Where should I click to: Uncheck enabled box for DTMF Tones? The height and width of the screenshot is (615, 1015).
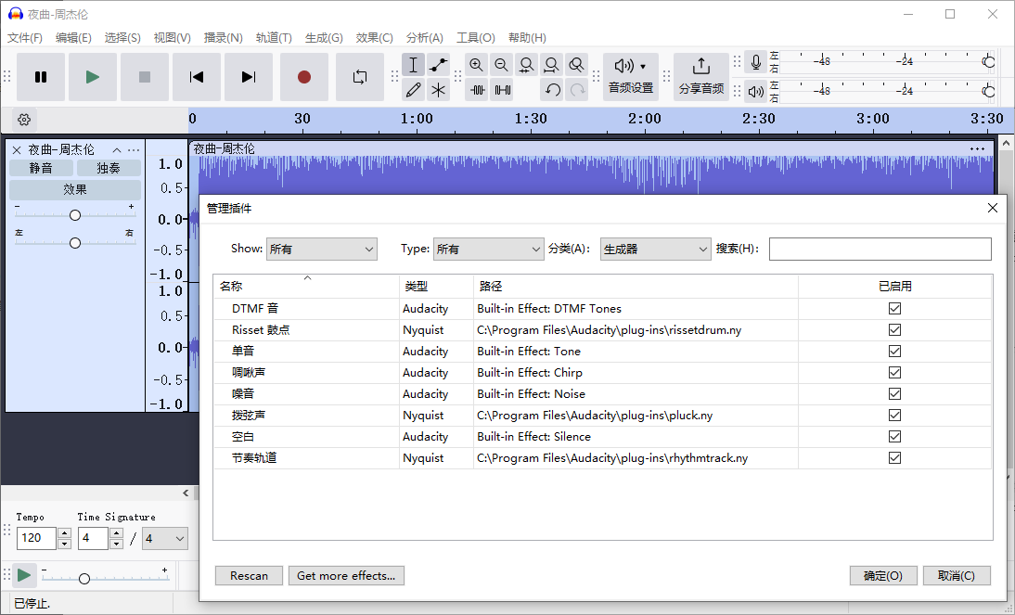click(x=894, y=309)
